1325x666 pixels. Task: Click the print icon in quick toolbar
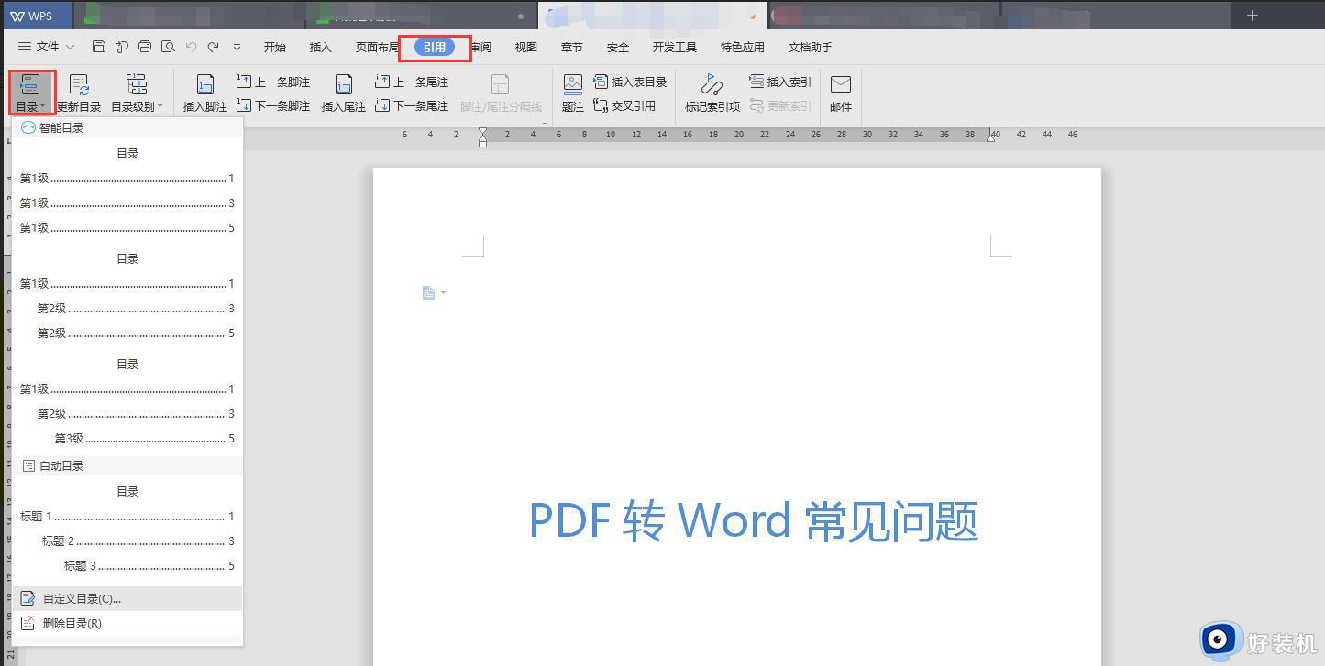coord(145,47)
